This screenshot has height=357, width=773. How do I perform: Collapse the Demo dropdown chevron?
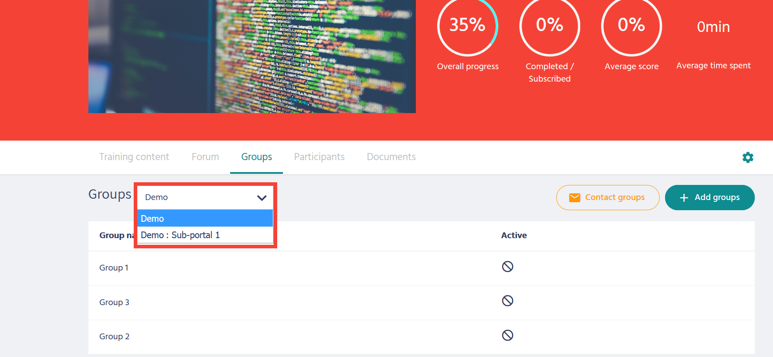click(x=262, y=198)
